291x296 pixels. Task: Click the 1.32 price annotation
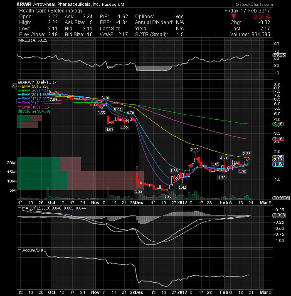coord(139,191)
